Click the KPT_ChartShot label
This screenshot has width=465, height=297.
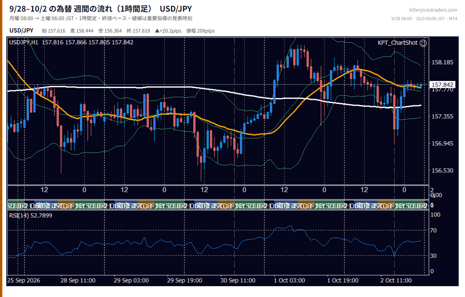coord(398,43)
